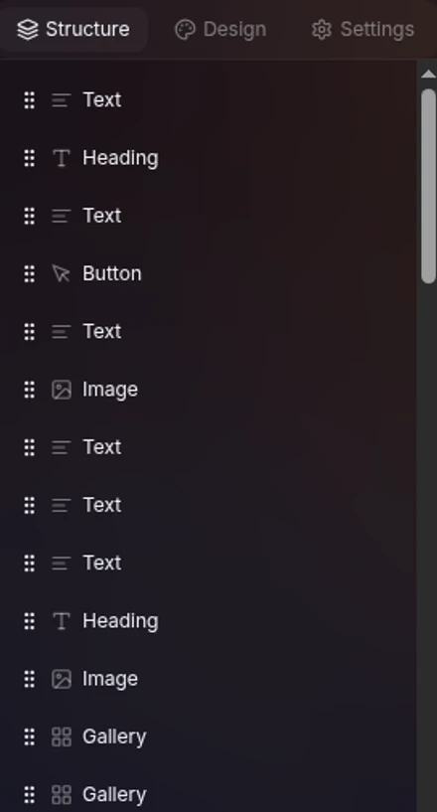437x812 pixels.
Task: Select the second Image item in the list
Action: point(209,679)
